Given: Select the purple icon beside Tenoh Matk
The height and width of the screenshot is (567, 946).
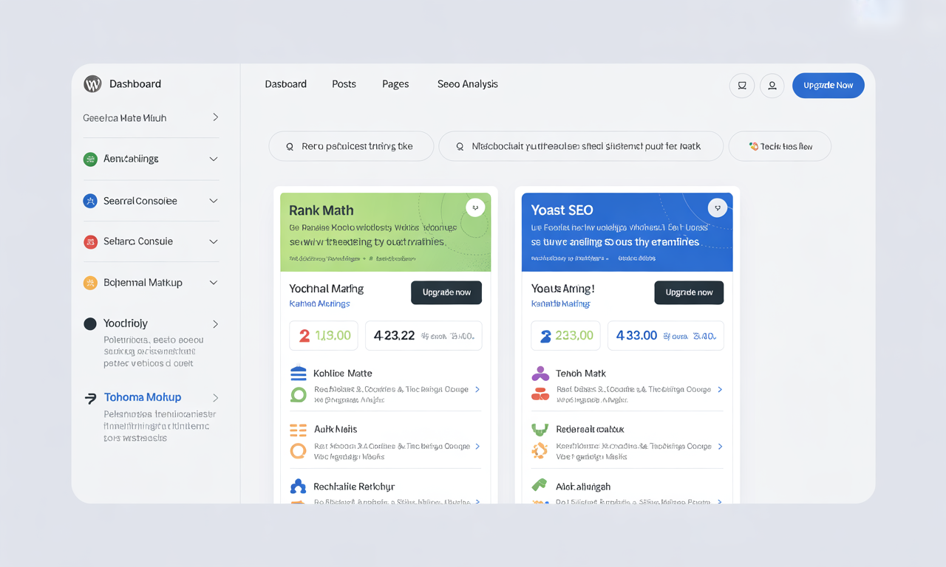Looking at the screenshot, I should 539,374.
